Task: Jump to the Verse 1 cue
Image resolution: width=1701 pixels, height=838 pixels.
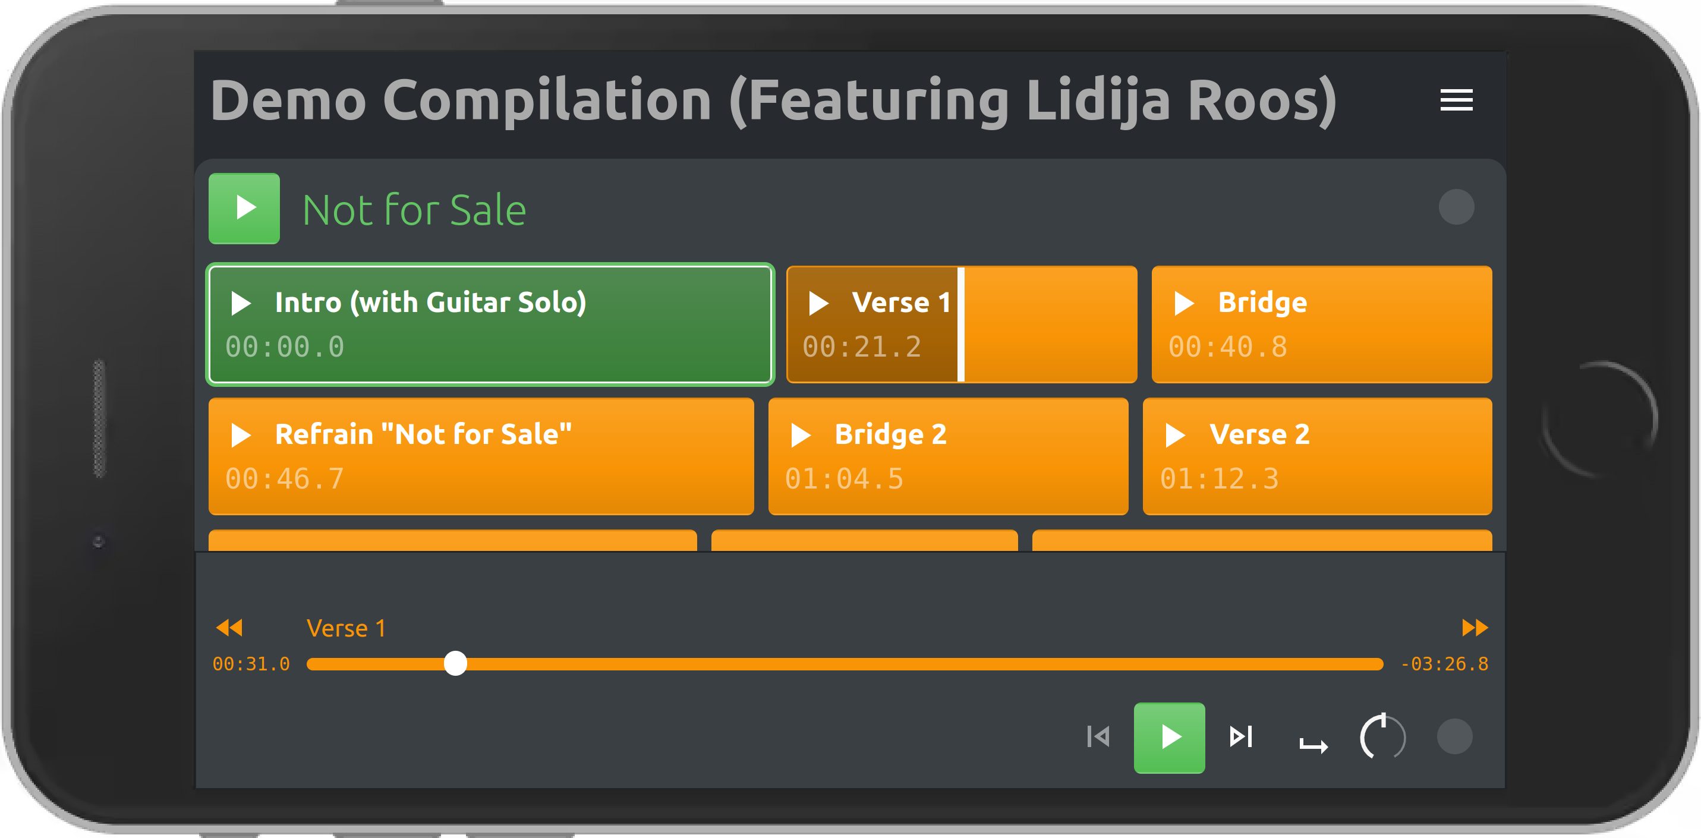Action: tap(961, 325)
